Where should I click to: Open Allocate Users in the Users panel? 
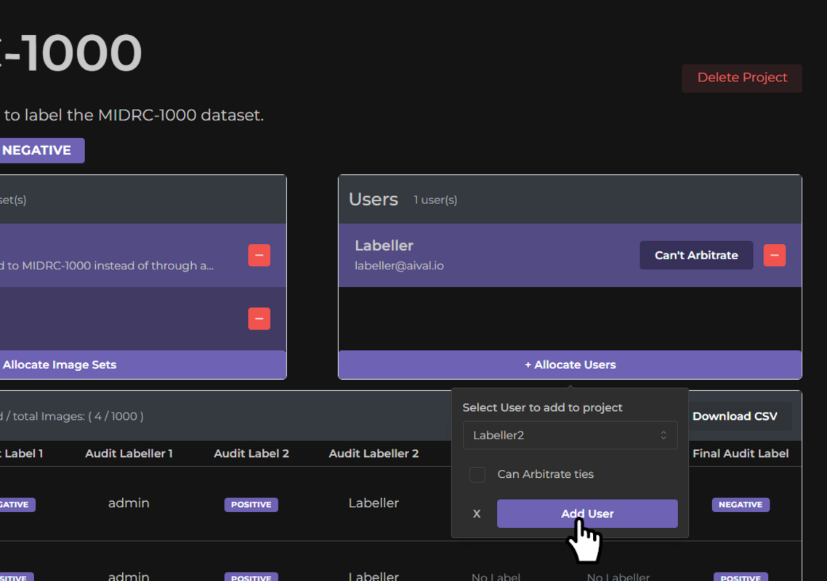570,364
